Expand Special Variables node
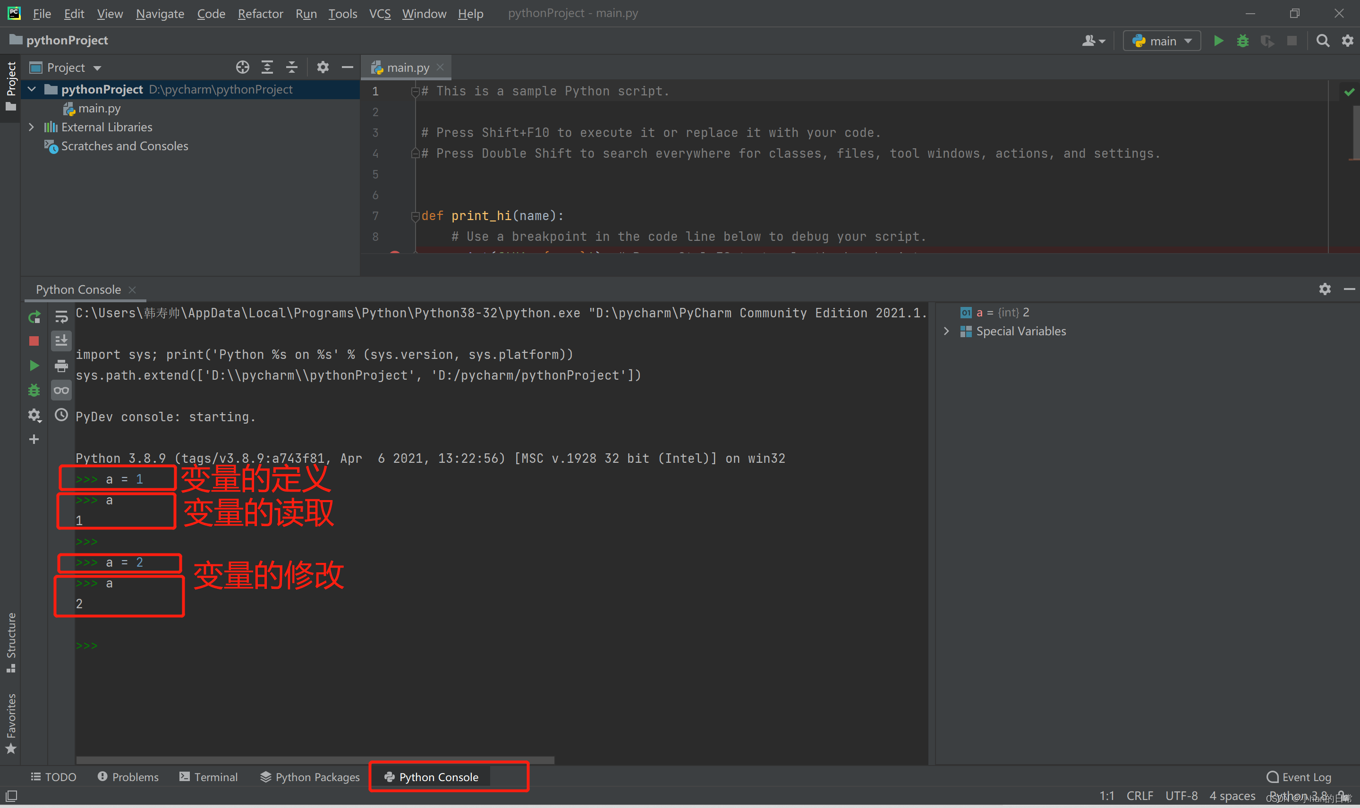 pos(946,331)
